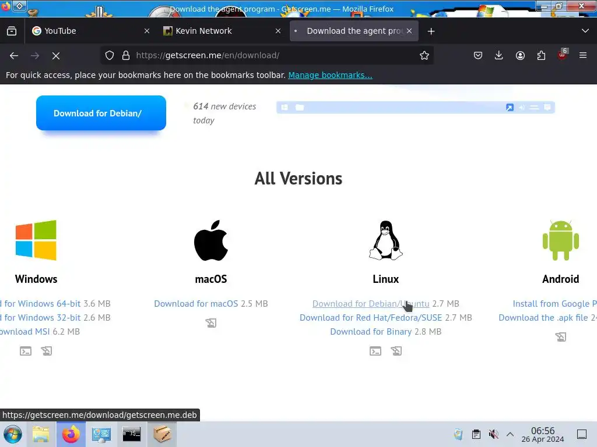597x447 pixels.
Task: Save page to Pocket
Action: click(x=478, y=55)
